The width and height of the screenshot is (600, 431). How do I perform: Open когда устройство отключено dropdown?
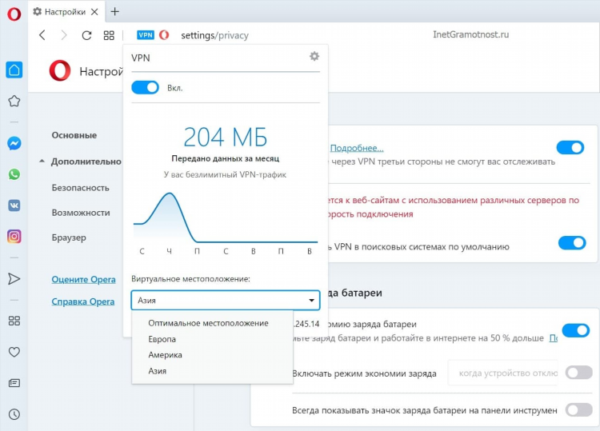point(503,373)
